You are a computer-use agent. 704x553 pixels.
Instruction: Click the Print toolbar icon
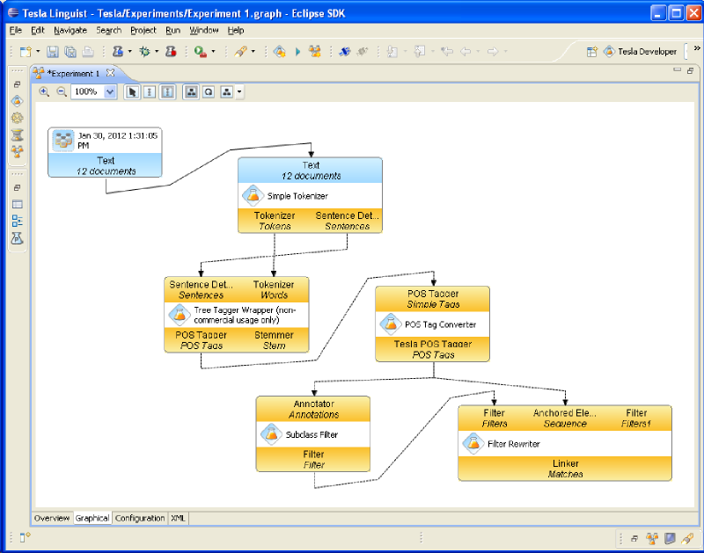[x=88, y=52]
